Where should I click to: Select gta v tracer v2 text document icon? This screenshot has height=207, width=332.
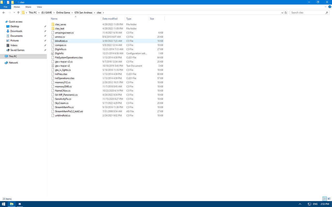(x=53, y=66)
